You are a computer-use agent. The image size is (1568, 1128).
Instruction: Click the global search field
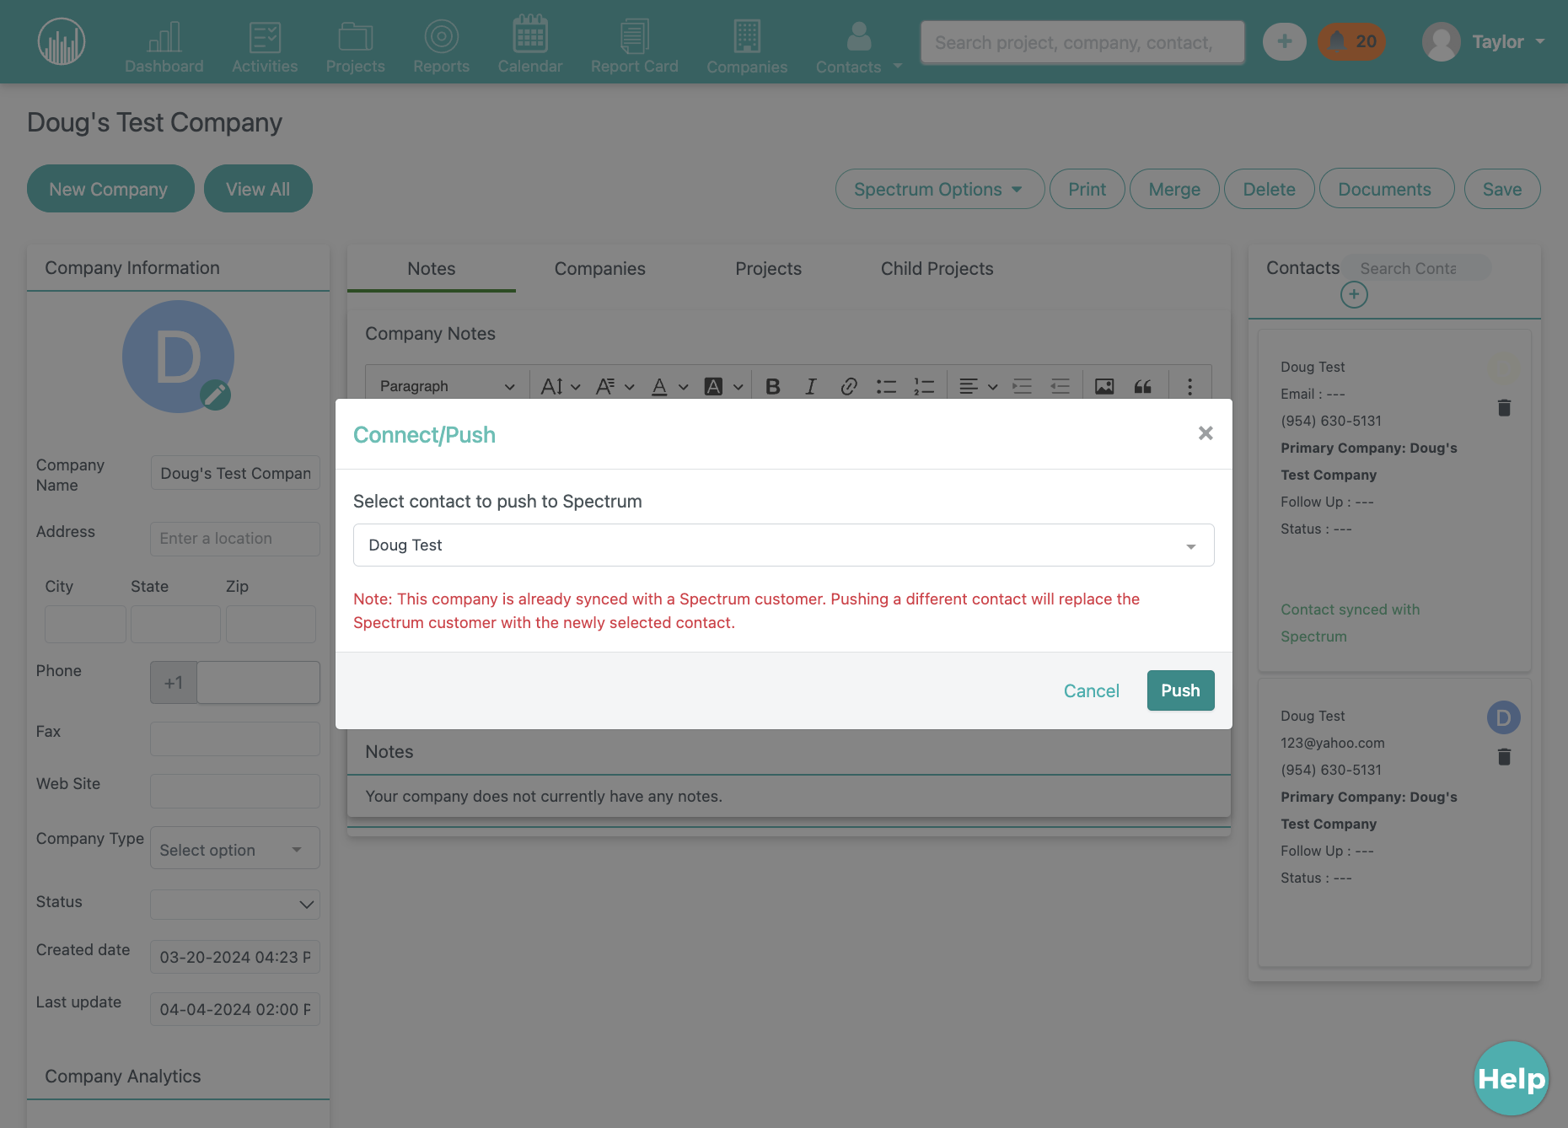[x=1082, y=42]
